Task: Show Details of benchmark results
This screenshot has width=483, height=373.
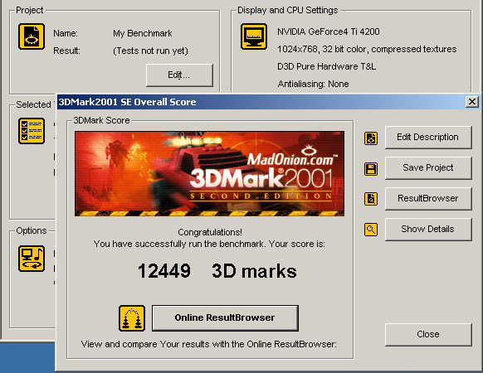Action: click(428, 230)
